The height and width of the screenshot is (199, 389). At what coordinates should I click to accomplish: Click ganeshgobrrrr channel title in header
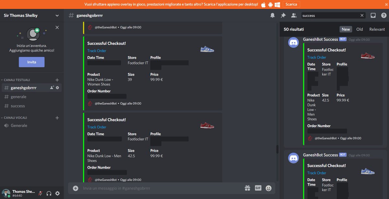[x=90, y=16]
